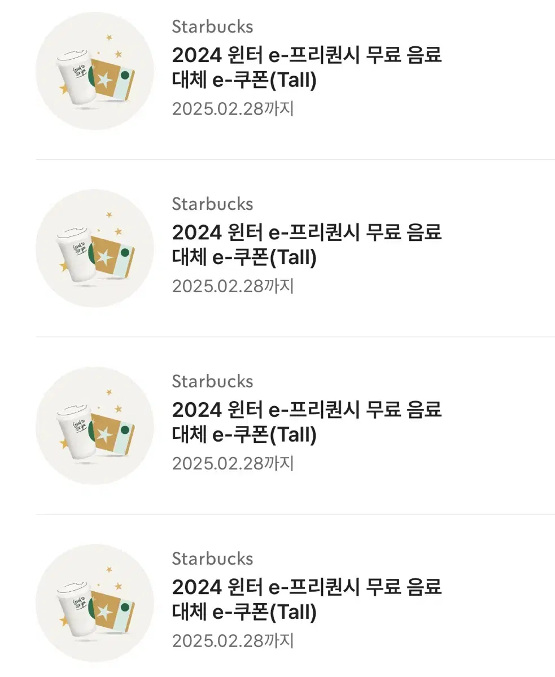Tap first coupon's 2025.02.28까지 expiry date
Screen dimensions: 555x677
tap(233, 108)
